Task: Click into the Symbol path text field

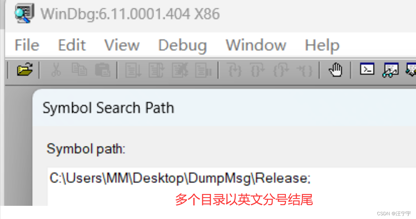Action: 232,186
